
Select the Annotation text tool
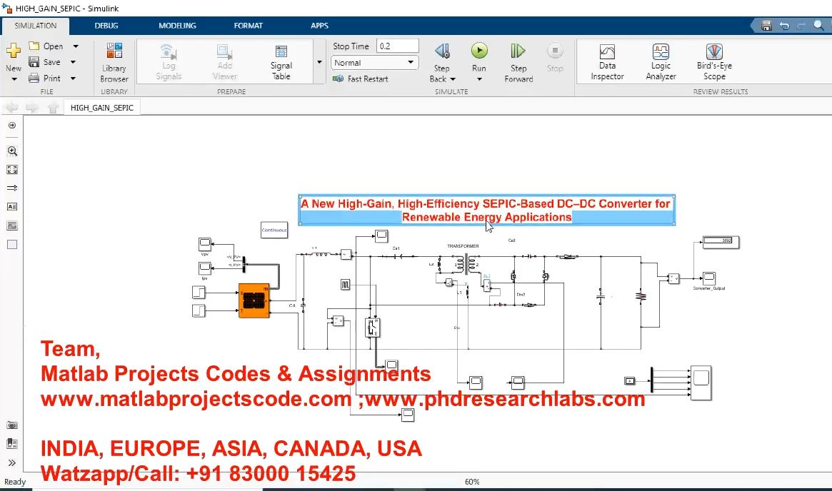pos(12,207)
